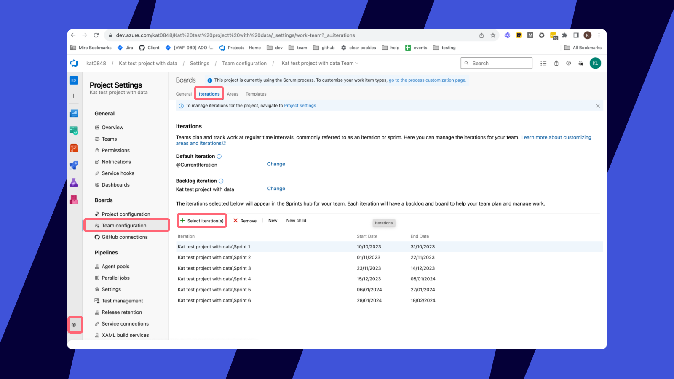Select the Boards icon in the left sidebar
674x379 pixels.
(x=74, y=131)
